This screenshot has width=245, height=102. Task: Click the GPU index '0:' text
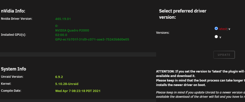pyautogui.click(x=57, y=26)
